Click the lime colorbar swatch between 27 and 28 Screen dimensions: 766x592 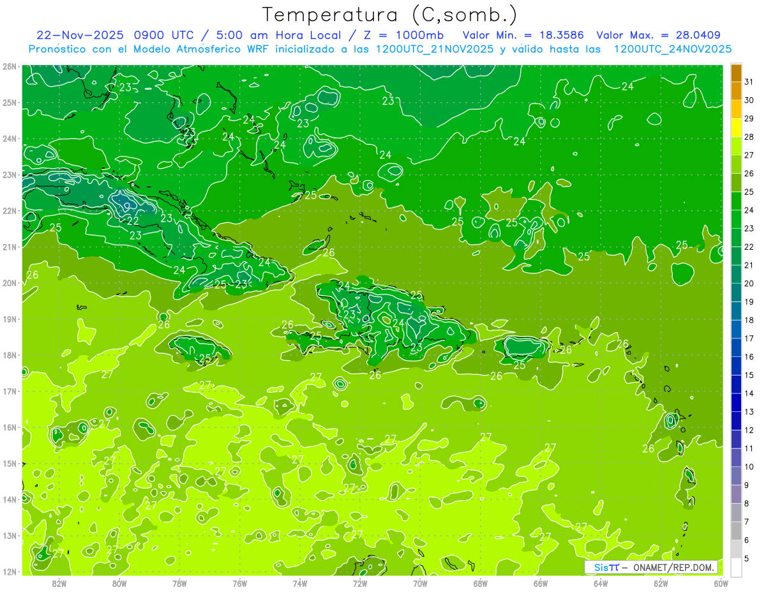tap(736, 146)
